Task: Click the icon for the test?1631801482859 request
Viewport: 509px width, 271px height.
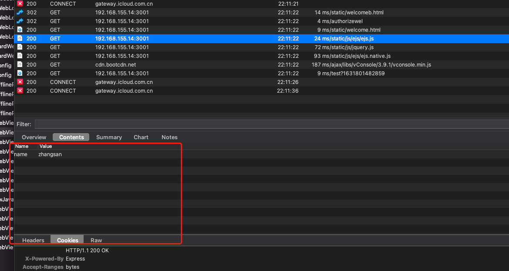Action: (x=20, y=73)
